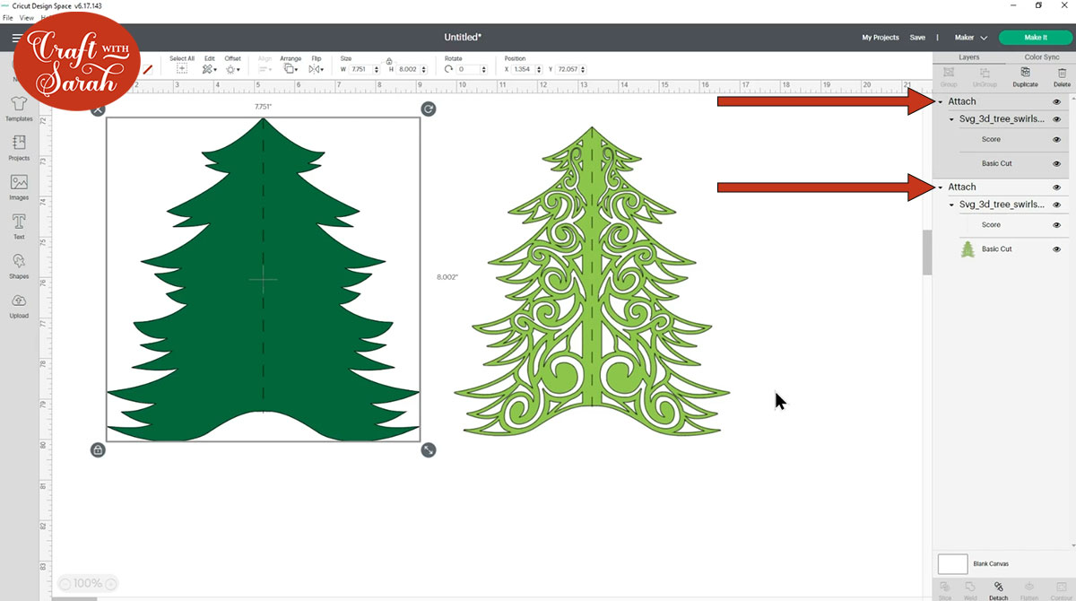
Task: Select the light green Basic Cut thumbnail
Action: pos(968,249)
